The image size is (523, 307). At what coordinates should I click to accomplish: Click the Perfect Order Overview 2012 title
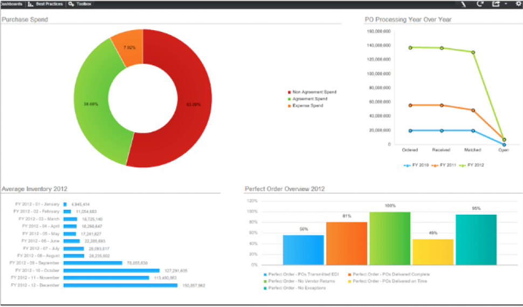pos(285,189)
